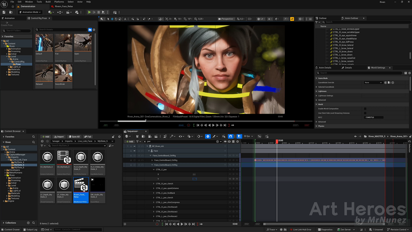Open the Animation Mode dropdown
The image size is (412, 232).
(30, 12)
